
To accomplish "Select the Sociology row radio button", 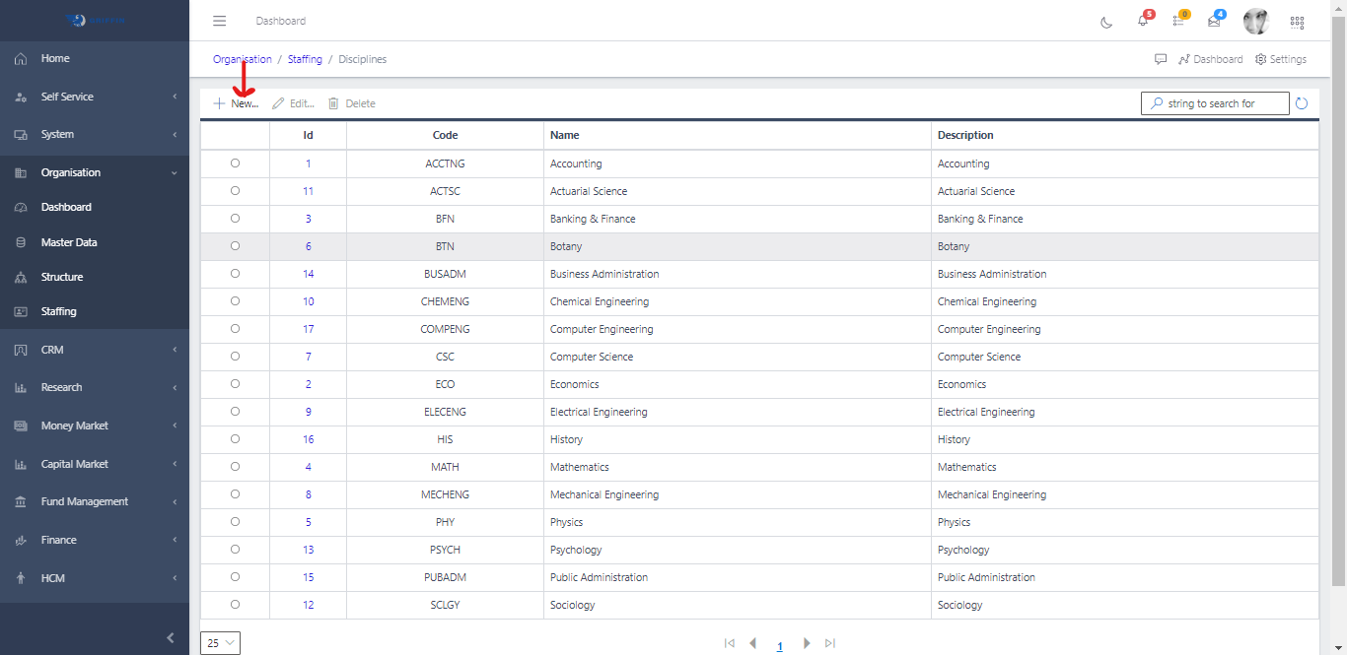I will 235,605.
